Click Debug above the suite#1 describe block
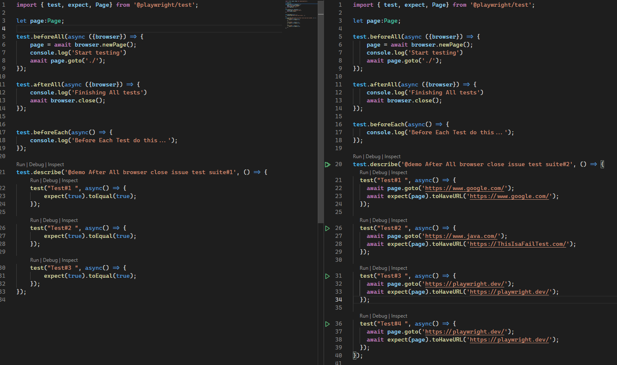 (x=36, y=164)
